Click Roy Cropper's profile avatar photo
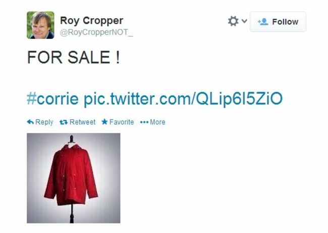This screenshot has width=328, height=233. tap(40, 25)
